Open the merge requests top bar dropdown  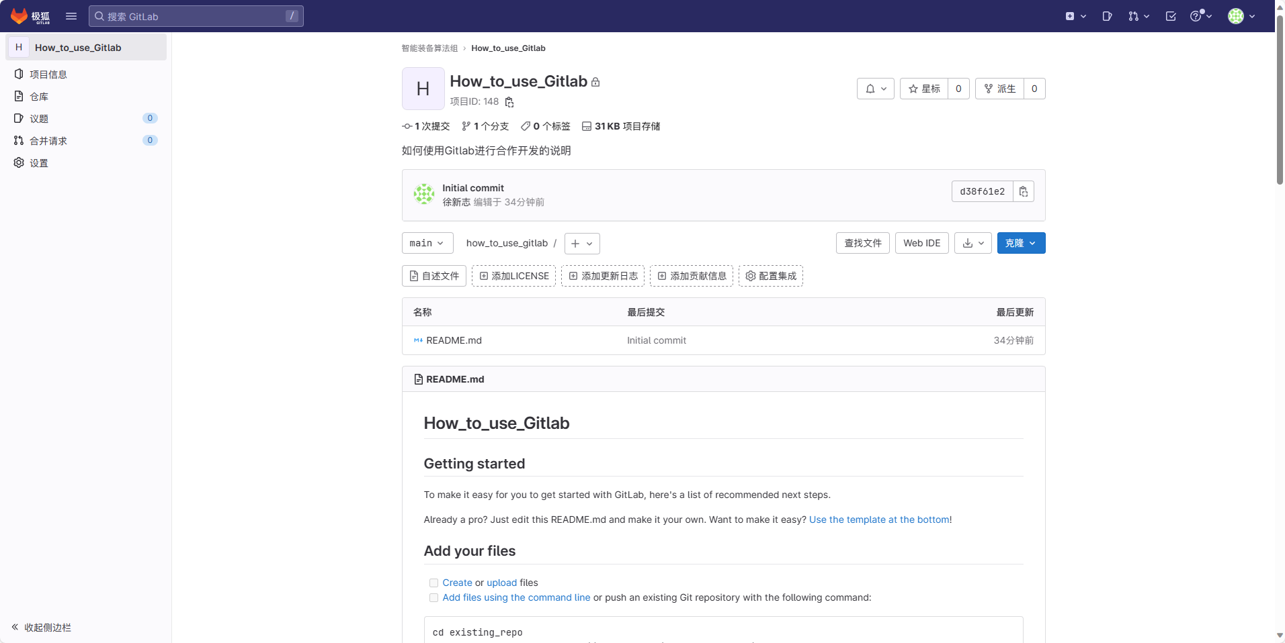[1138, 16]
